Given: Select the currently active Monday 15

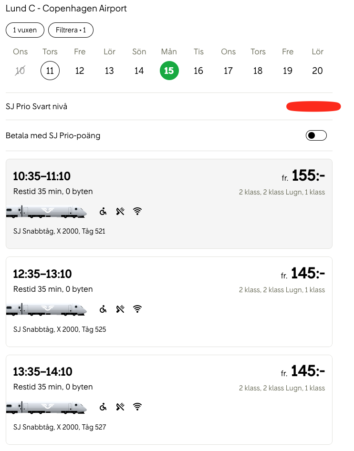Looking at the screenshot, I should coord(169,71).
